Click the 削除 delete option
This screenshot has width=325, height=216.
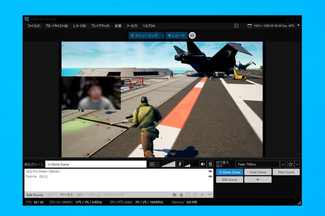pyautogui.click(x=80, y=195)
